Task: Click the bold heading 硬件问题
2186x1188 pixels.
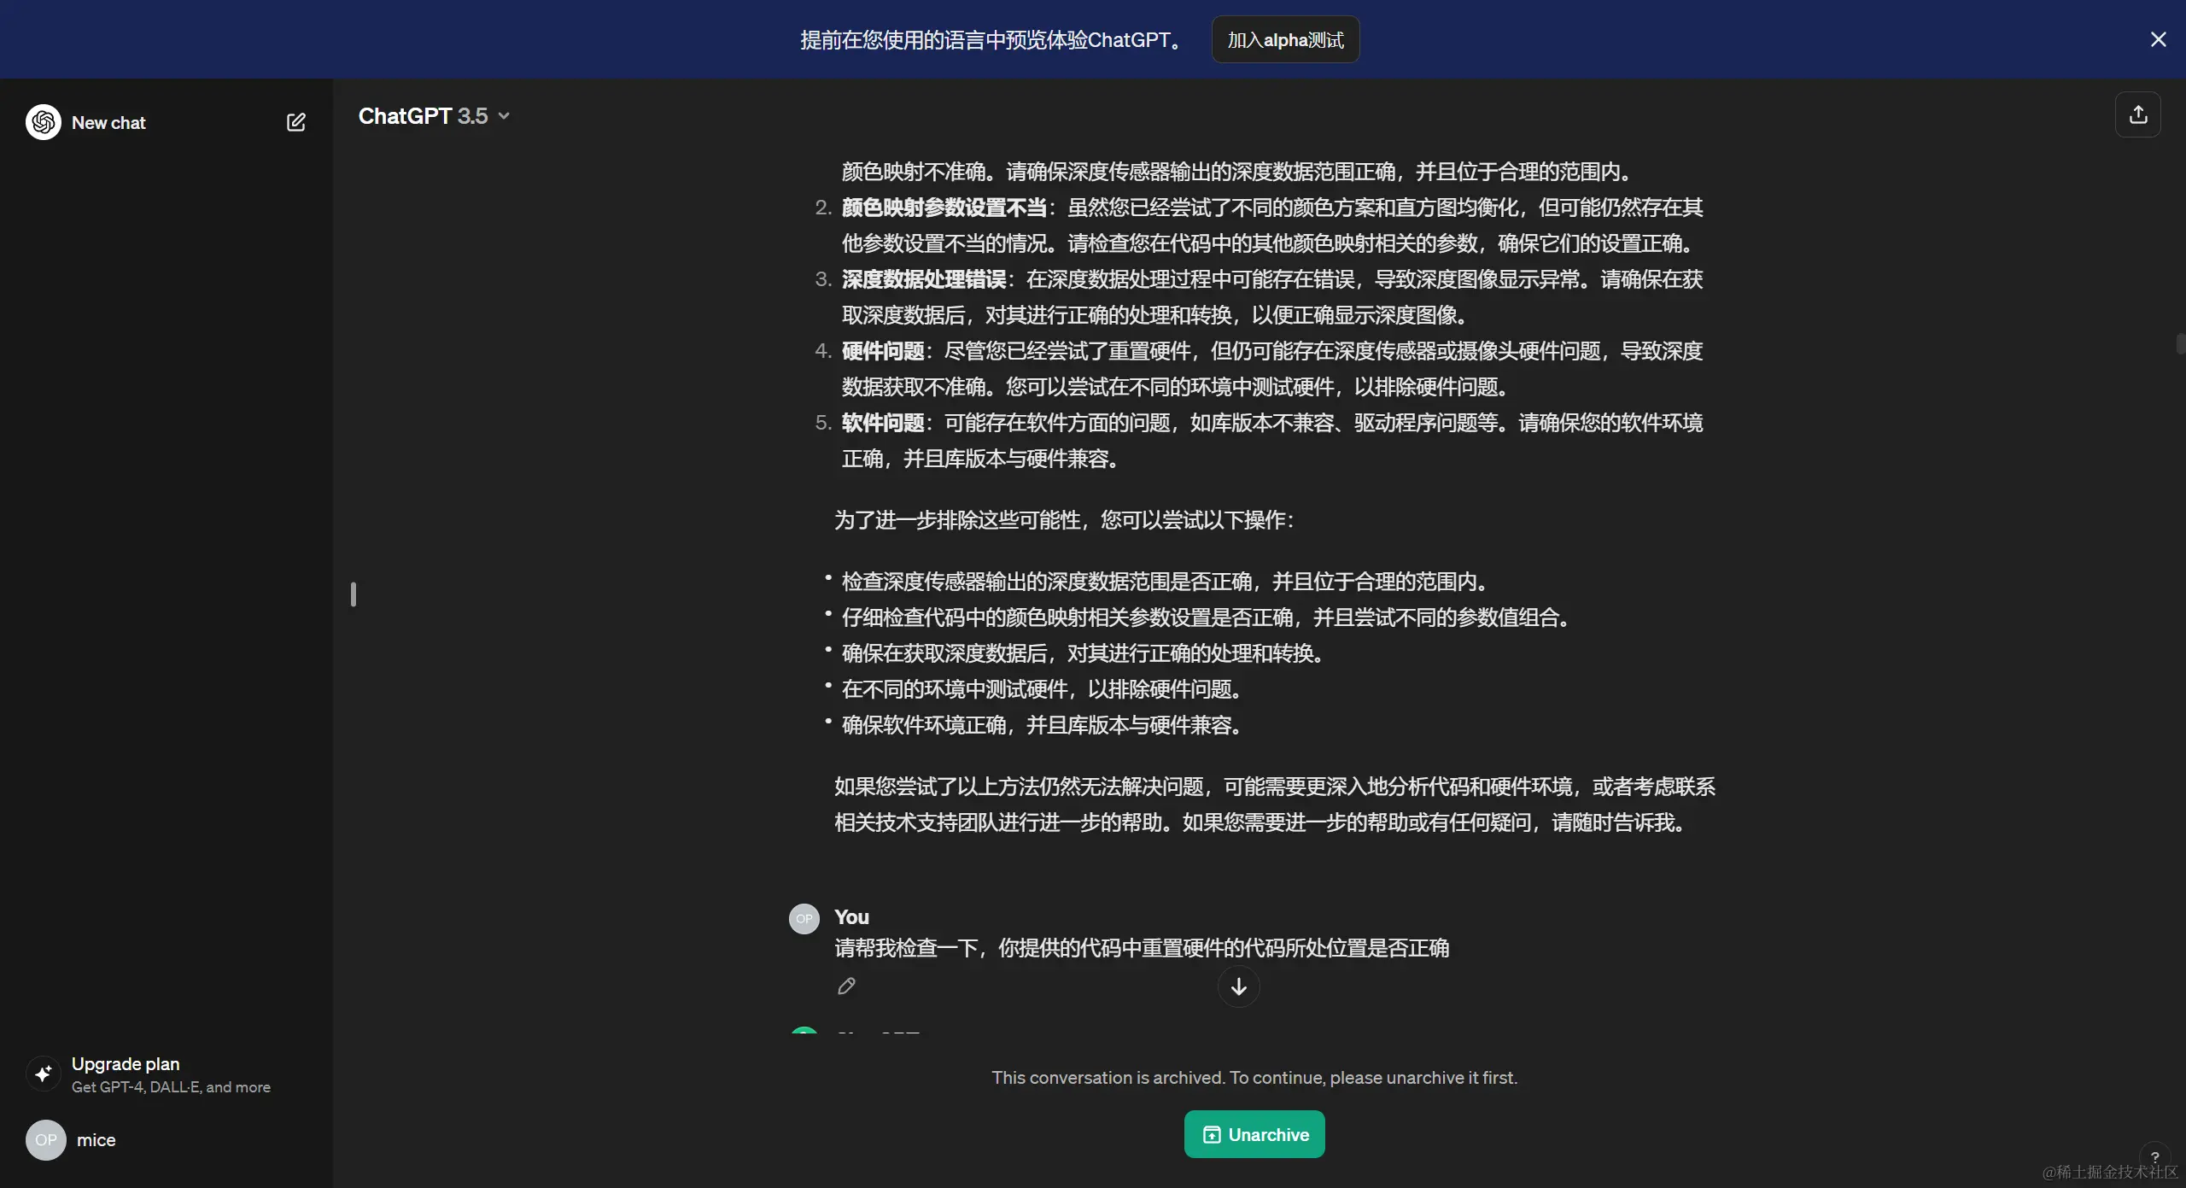Action: click(x=883, y=351)
